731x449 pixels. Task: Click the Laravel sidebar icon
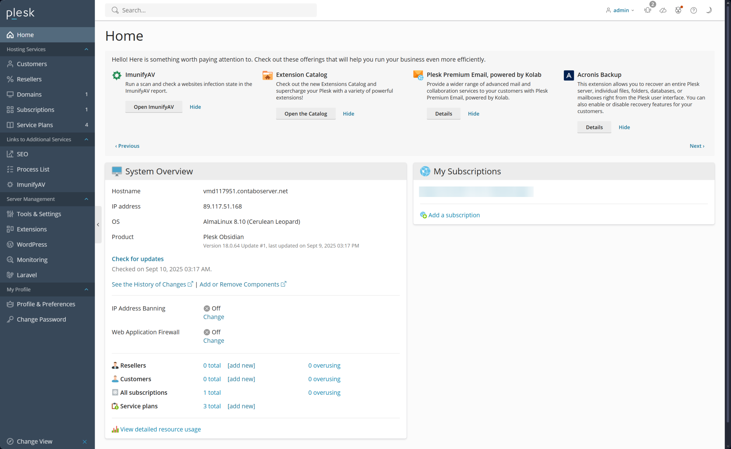(x=10, y=275)
